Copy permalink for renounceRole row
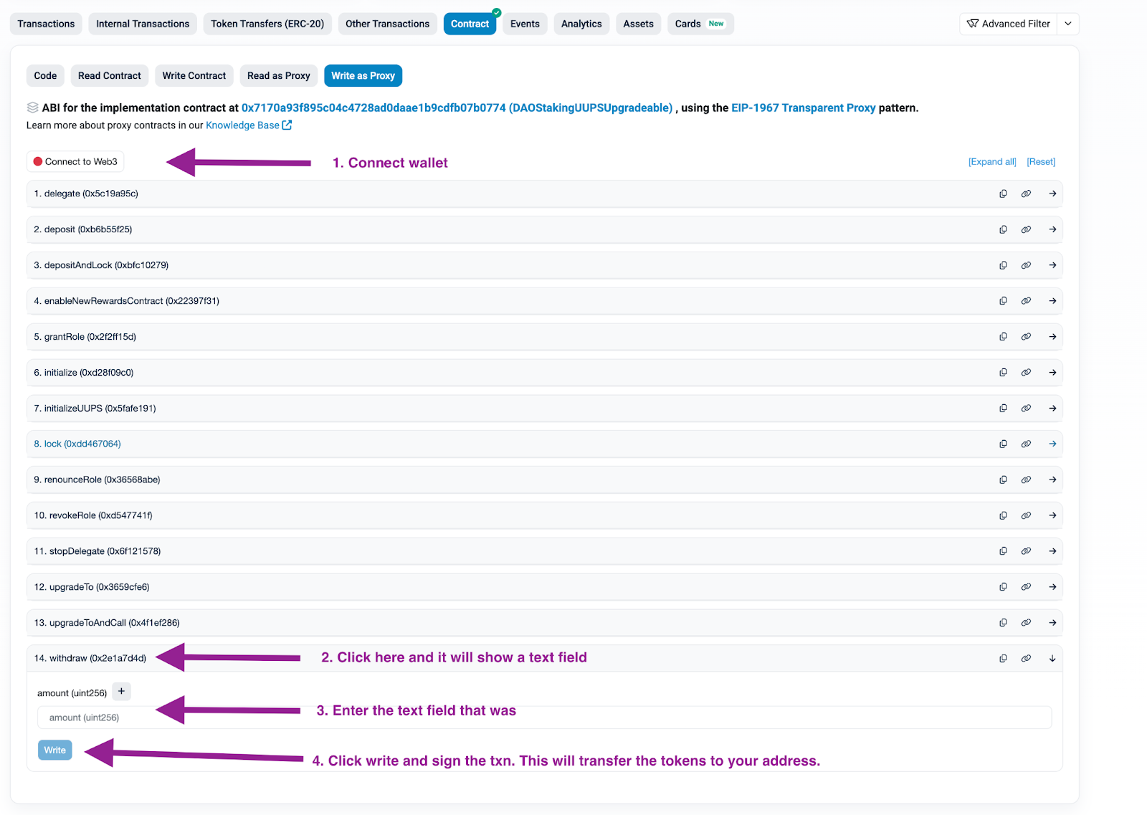 tap(1026, 480)
